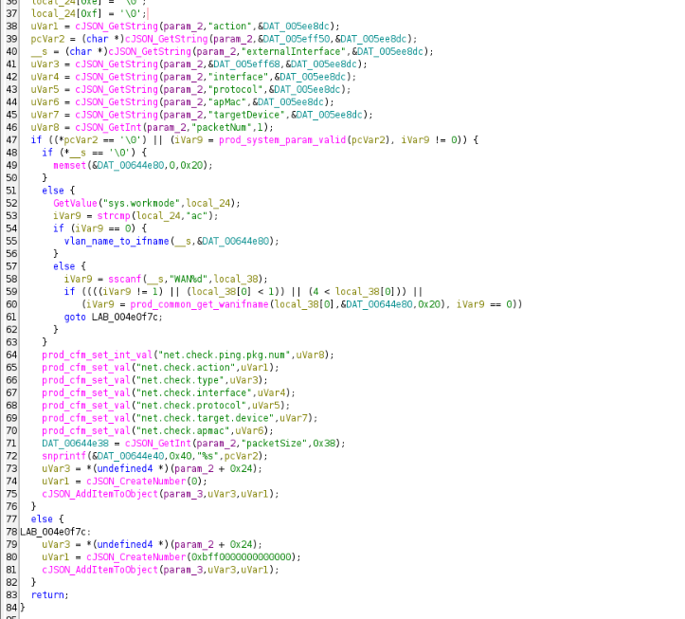Select the "packetSize" string literal
The width and height of the screenshot is (685, 619).
(x=274, y=445)
